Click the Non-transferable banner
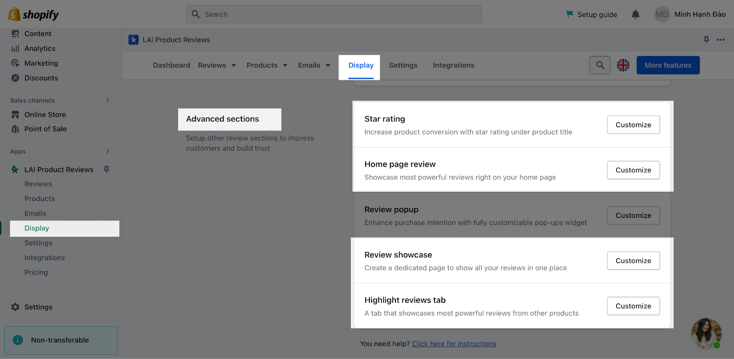This screenshot has height=359, width=734. 61,340
